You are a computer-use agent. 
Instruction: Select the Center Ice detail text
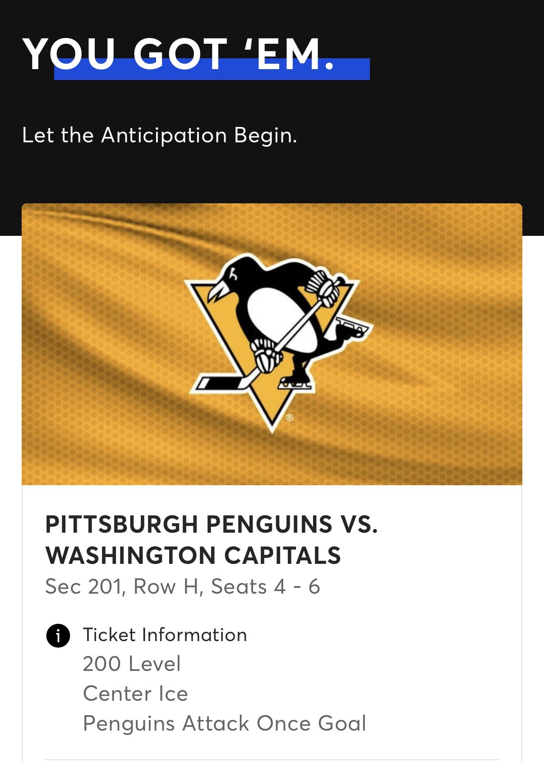click(135, 694)
